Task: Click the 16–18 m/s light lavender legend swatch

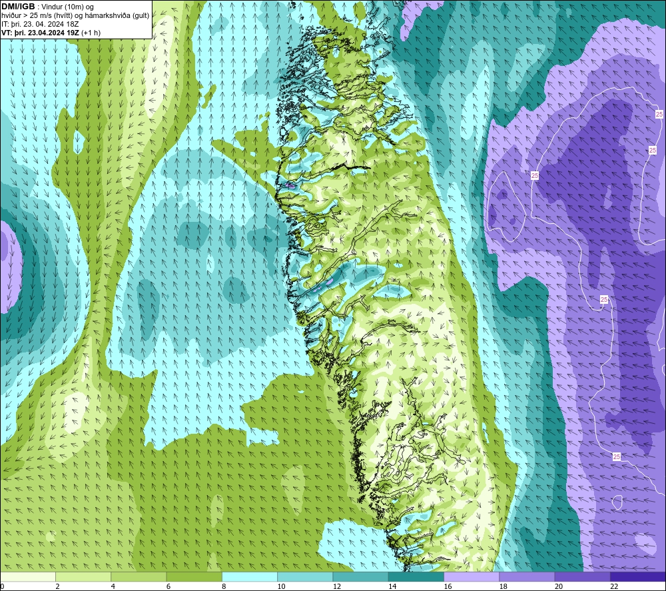Action: point(472,577)
